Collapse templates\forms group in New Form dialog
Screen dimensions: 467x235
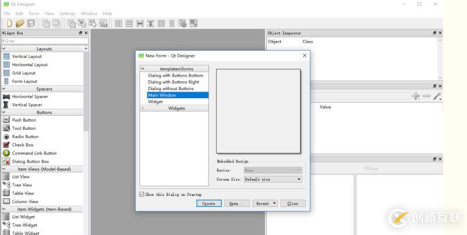[x=142, y=68]
